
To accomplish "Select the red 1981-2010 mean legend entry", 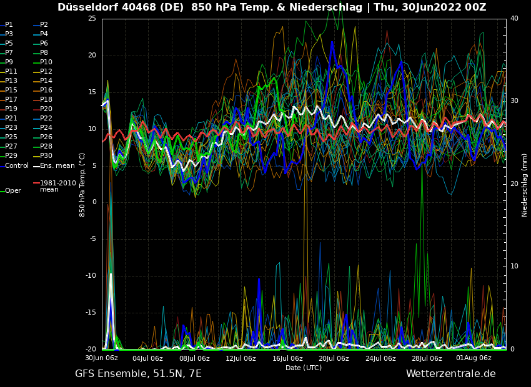I will click(57, 186).
